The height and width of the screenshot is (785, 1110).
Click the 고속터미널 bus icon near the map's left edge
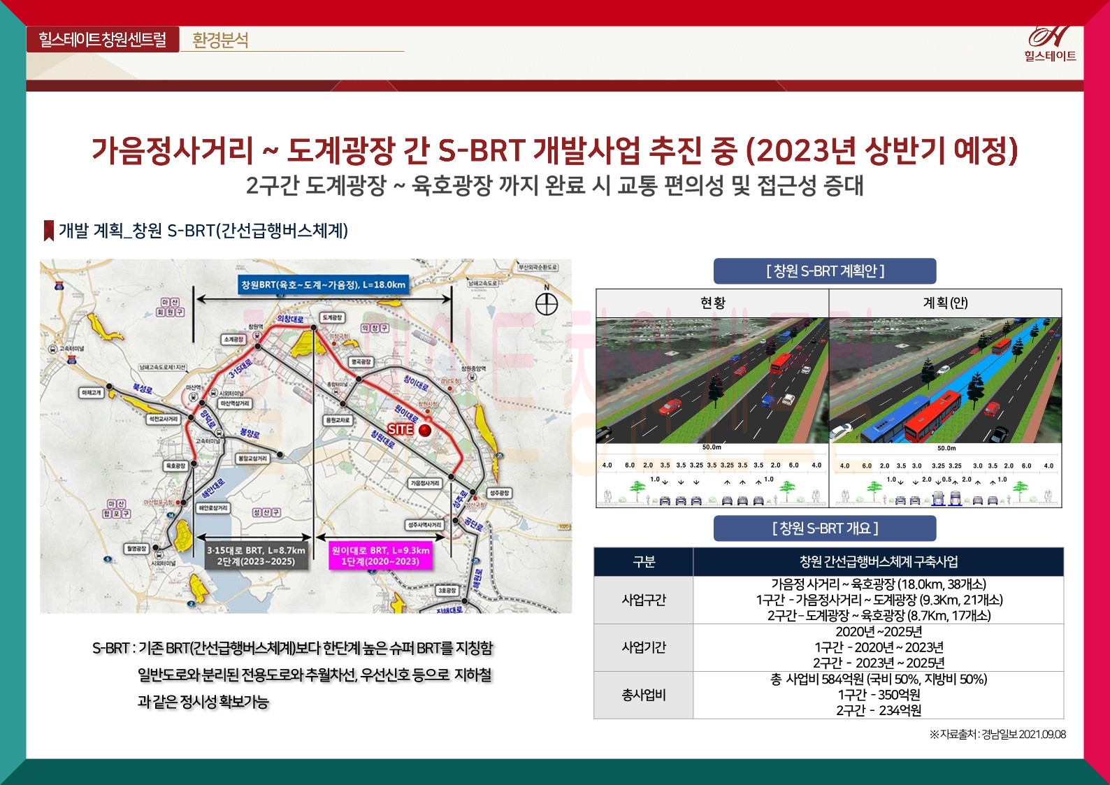[x=52, y=349]
